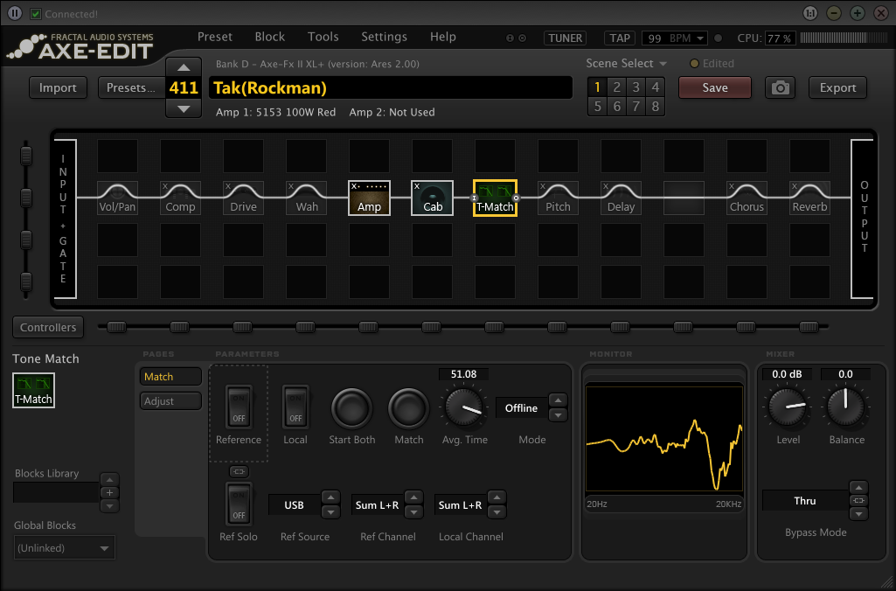Toggle the Connected checkbox

(x=36, y=14)
